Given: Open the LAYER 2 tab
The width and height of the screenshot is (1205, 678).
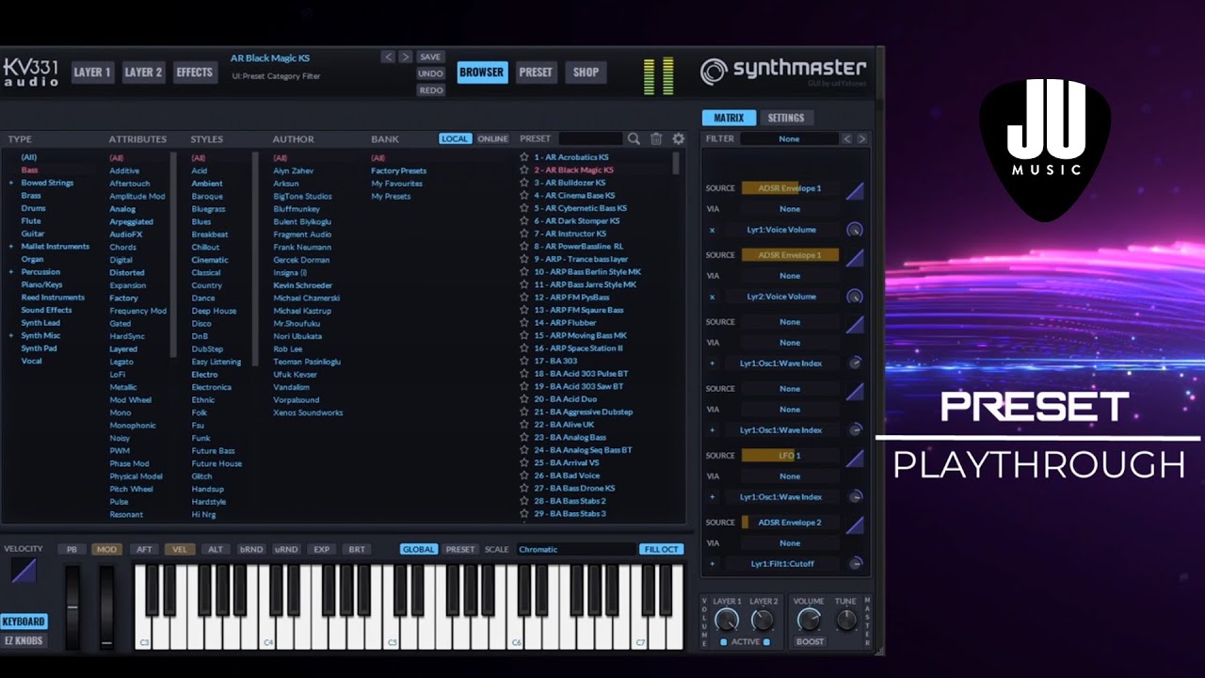Looking at the screenshot, I should click(x=144, y=73).
